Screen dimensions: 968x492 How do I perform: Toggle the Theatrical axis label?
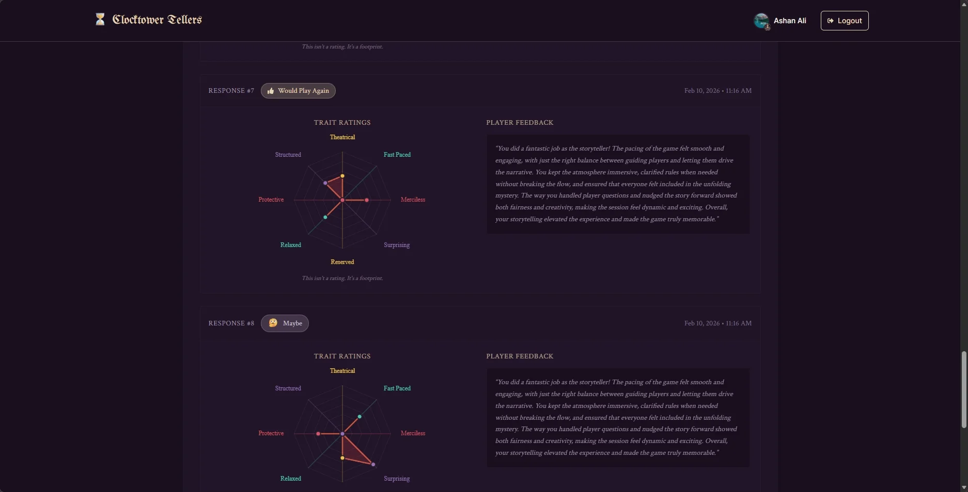(342, 137)
